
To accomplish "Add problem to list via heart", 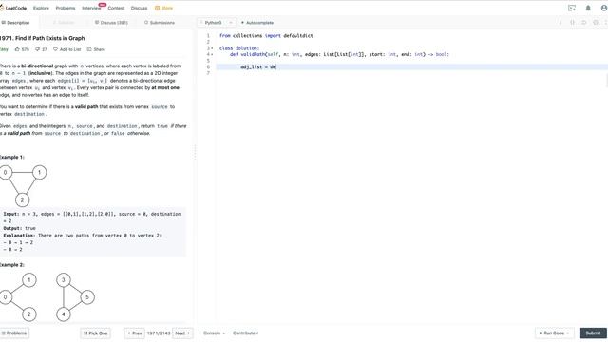I will 67,49.
